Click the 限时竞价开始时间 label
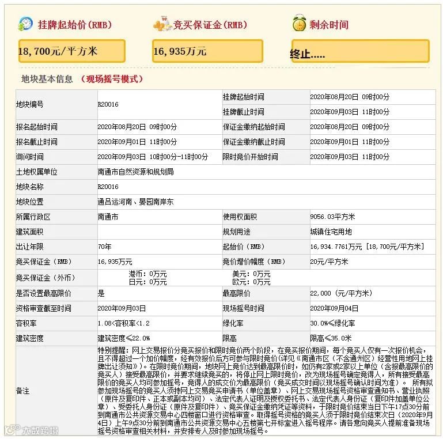Image resolution: width=443 pixels, height=439 pixels. point(251,157)
